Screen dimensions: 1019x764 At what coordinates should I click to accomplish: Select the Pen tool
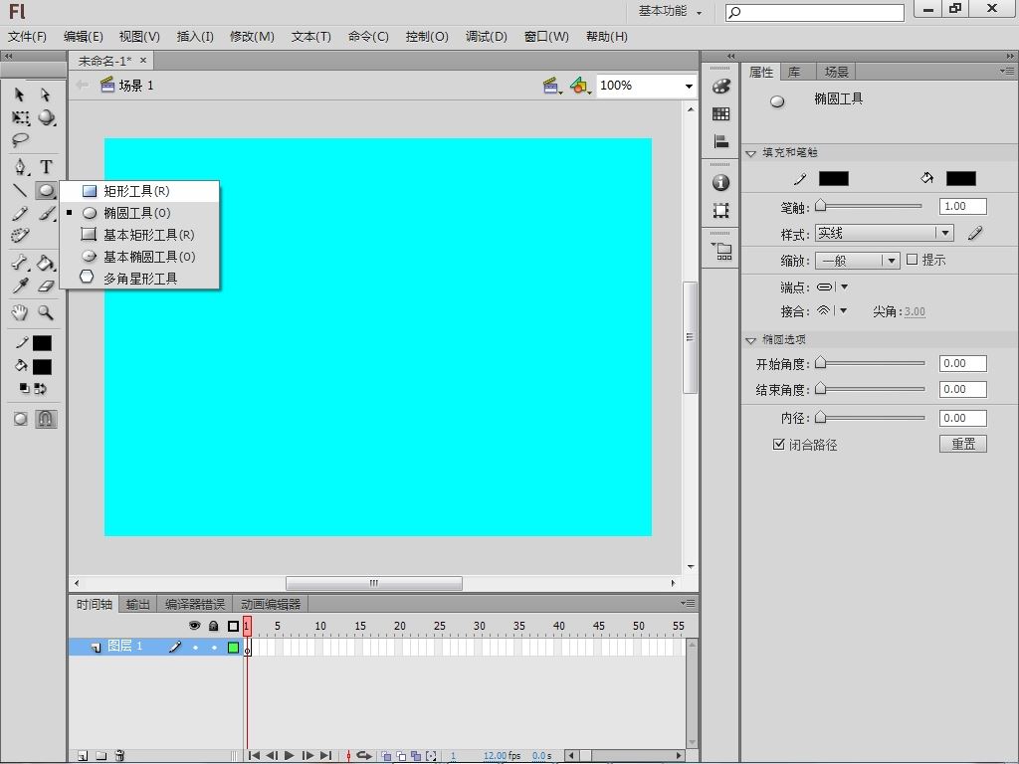21,167
